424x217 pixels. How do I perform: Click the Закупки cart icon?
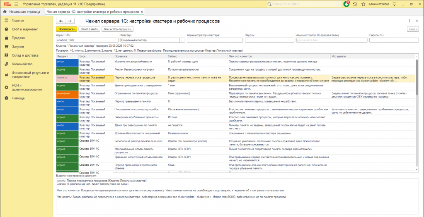click(6, 47)
